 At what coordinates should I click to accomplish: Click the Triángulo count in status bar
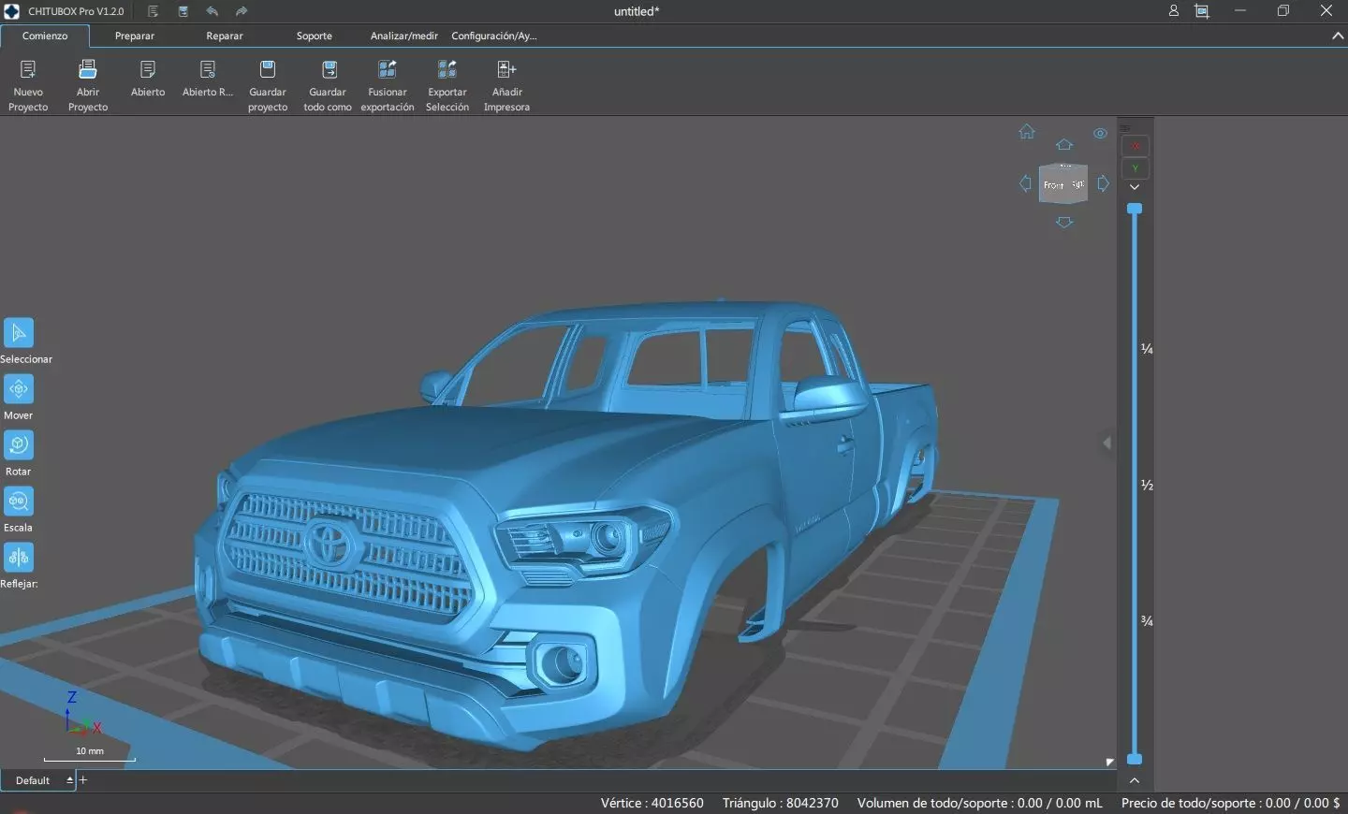tap(781, 803)
